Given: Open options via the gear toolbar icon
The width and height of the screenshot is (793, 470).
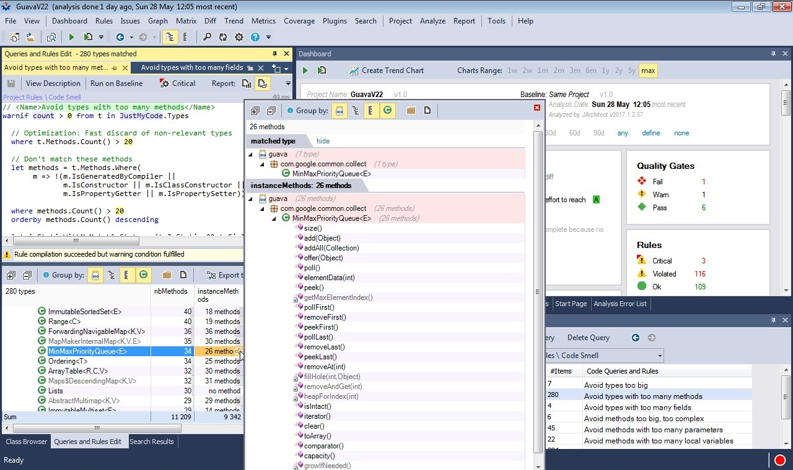Looking at the screenshot, I should (239, 37).
